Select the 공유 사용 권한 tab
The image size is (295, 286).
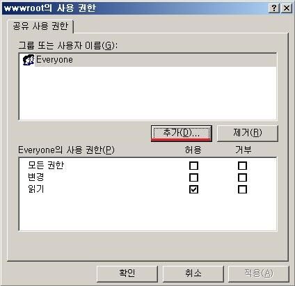40,26
